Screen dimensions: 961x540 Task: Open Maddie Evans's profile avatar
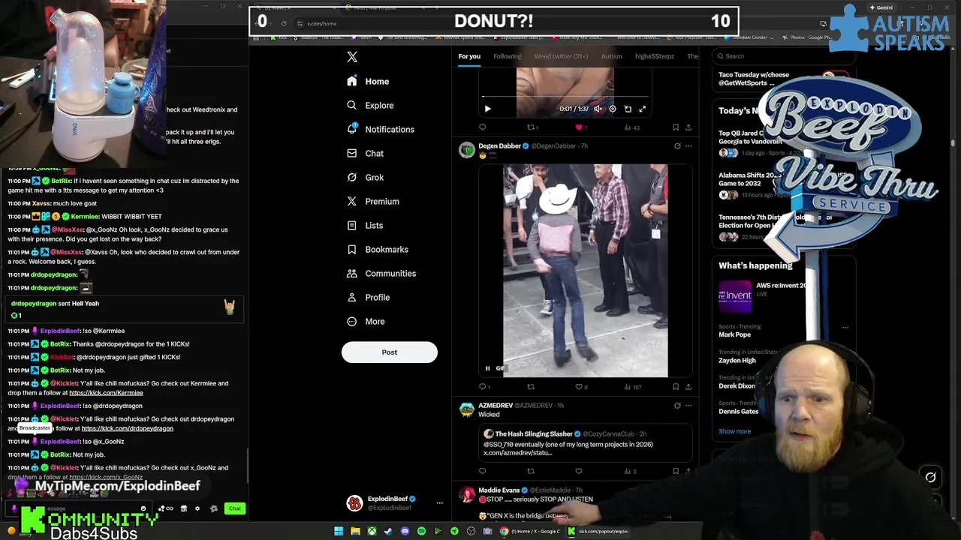[467, 494]
